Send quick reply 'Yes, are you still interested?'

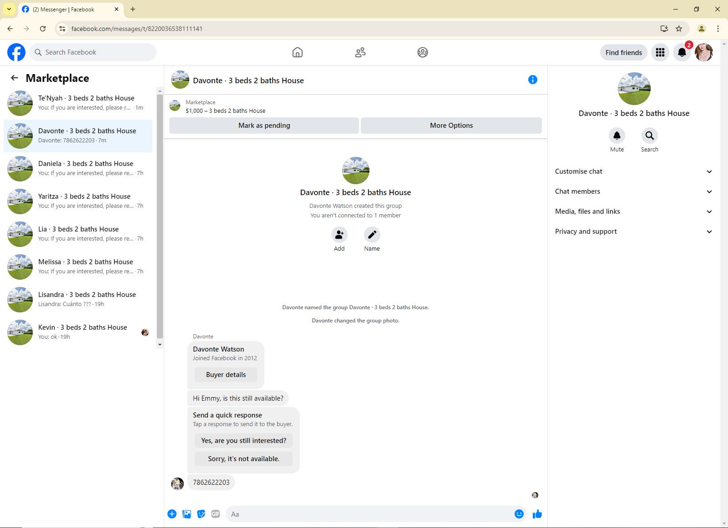tap(244, 441)
